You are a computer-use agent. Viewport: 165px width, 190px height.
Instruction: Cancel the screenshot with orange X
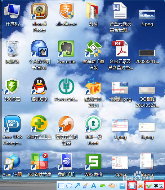point(140,186)
